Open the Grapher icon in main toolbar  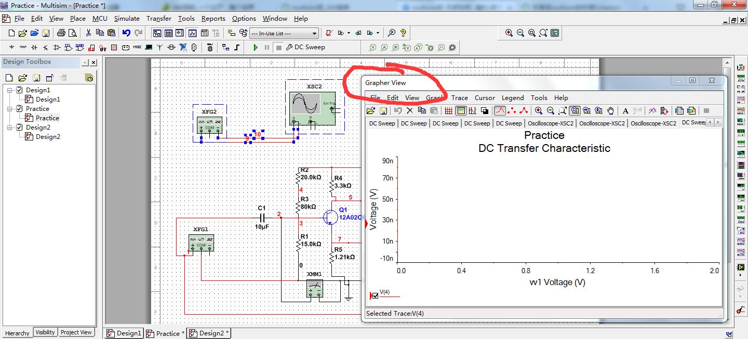tap(192, 33)
